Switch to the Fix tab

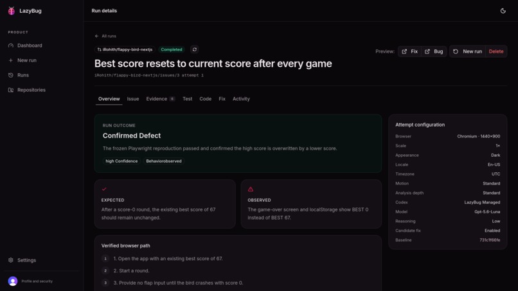click(x=222, y=99)
